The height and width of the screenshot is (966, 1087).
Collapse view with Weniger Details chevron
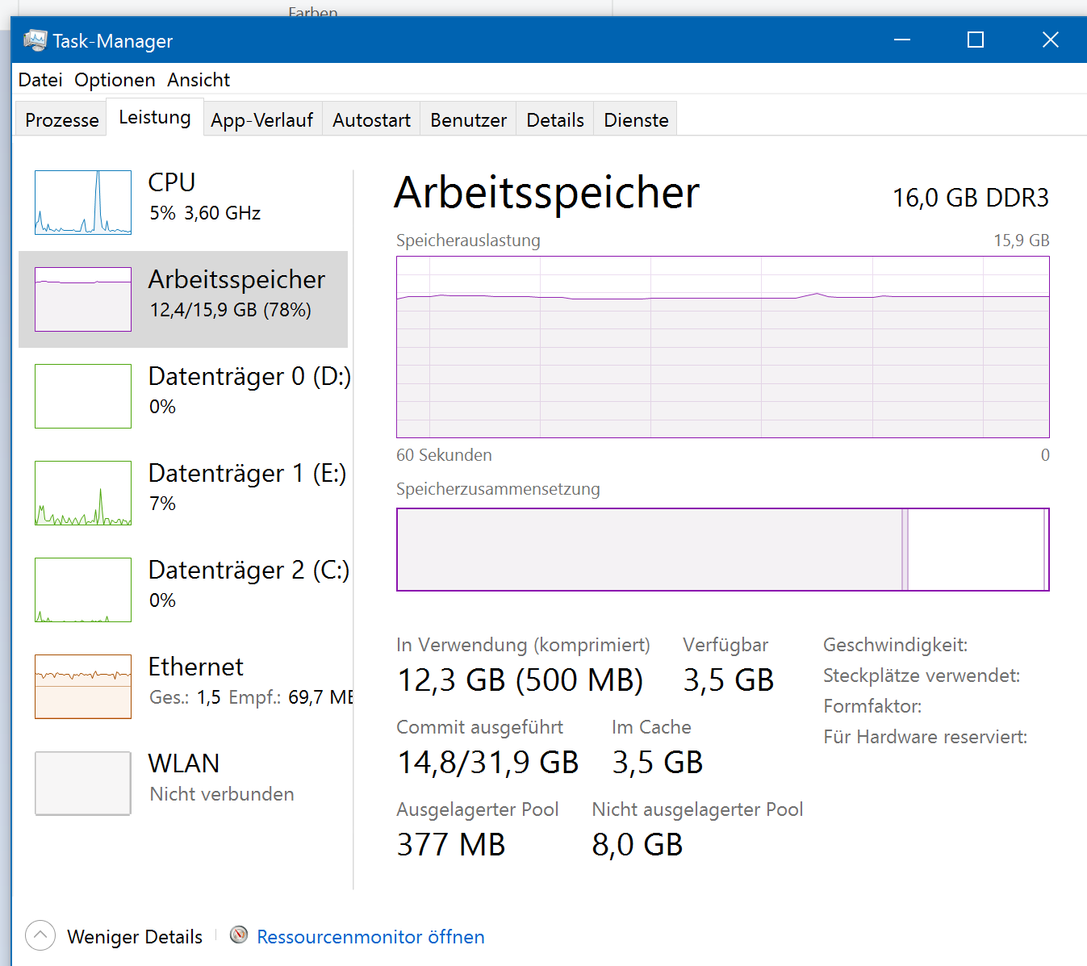coord(40,936)
